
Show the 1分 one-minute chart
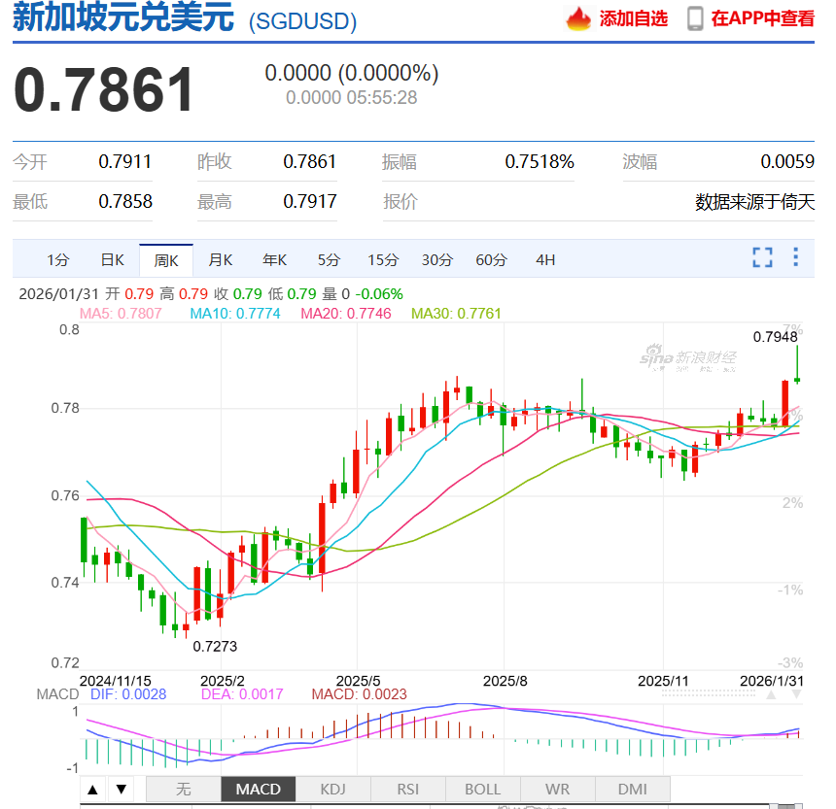coord(58,259)
